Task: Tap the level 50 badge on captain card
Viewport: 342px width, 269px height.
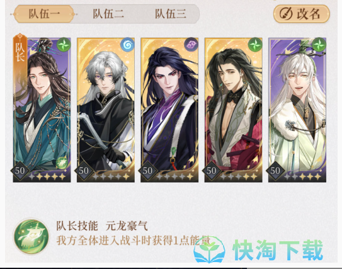Action: (20, 171)
